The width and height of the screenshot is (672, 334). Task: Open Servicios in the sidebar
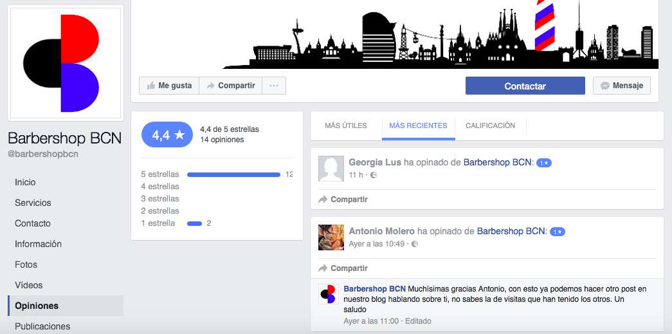[x=33, y=203]
